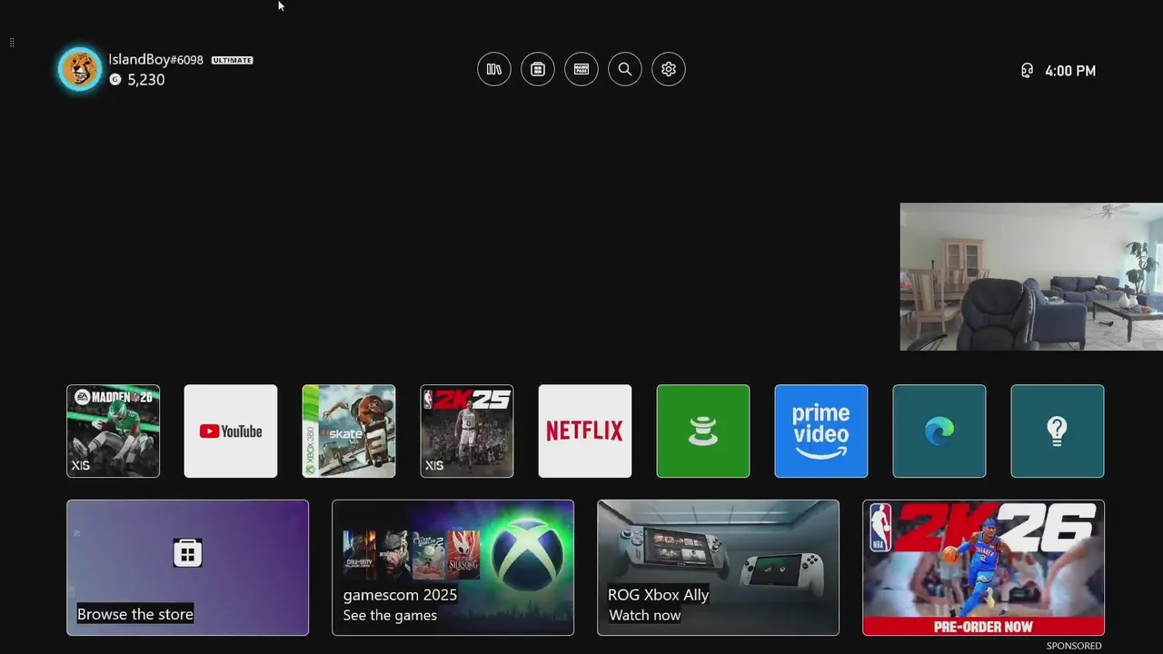Open My games & apps library icon
The image size is (1163, 654).
494,69
